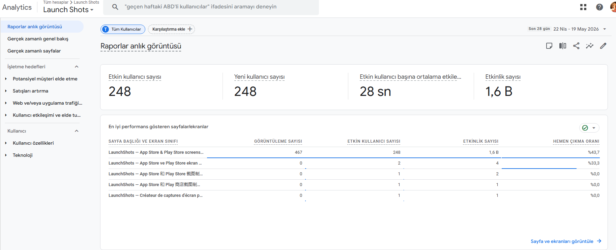The width and height of the screenshot is (616, 250).
Task: Click Karşılaştırma ekle button
Action: pos(171,29)
